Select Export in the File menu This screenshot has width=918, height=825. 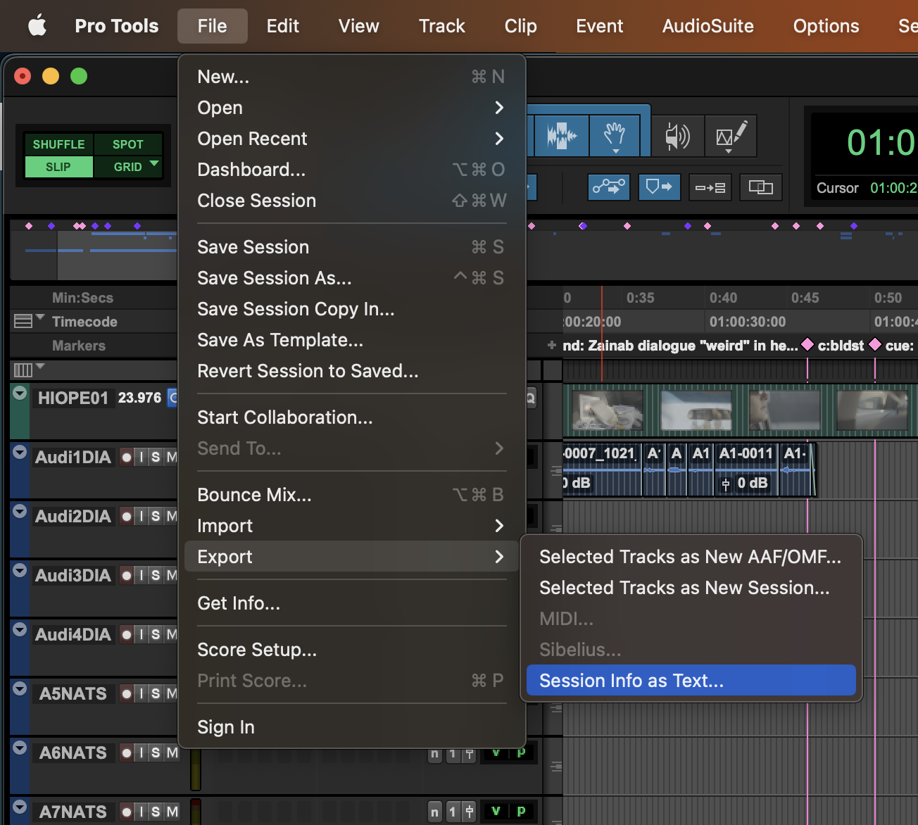(x=352, y=557)
